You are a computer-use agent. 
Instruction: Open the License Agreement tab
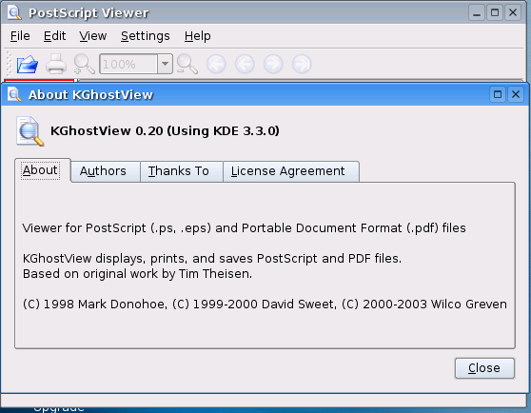(291, 171)
